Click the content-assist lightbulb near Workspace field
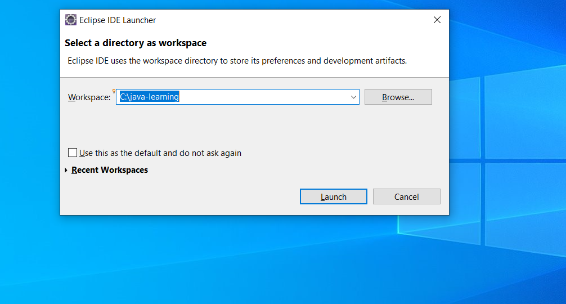This screenshot has width=566, height=304. [x=114, y=91]
